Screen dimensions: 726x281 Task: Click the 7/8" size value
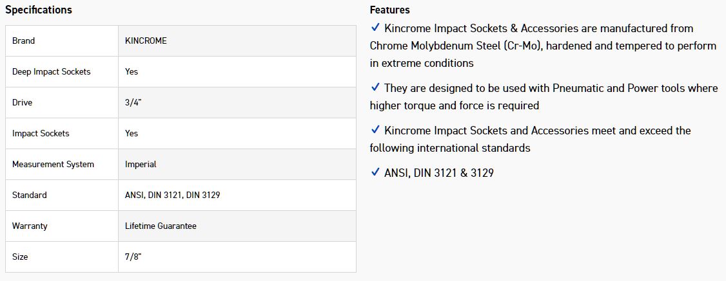tap(133, 257)
